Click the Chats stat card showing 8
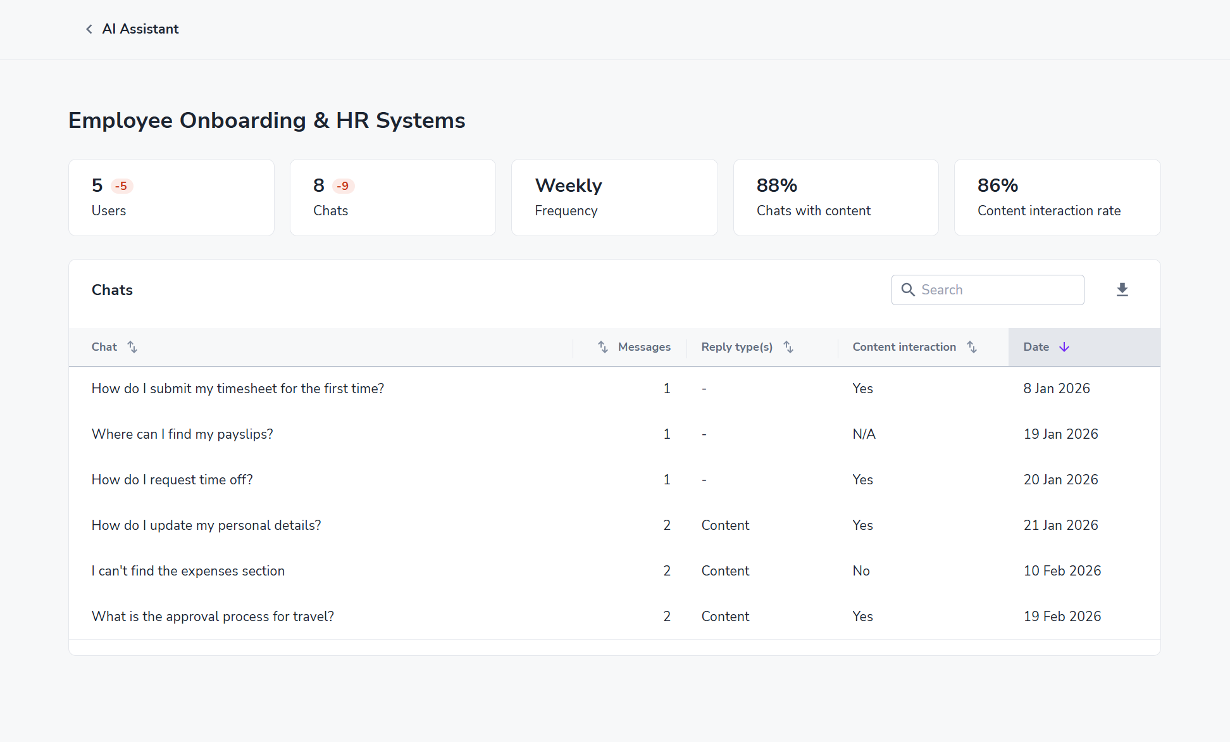The height and width of the screenshot is (742, 1230). [x=392, y=198]
